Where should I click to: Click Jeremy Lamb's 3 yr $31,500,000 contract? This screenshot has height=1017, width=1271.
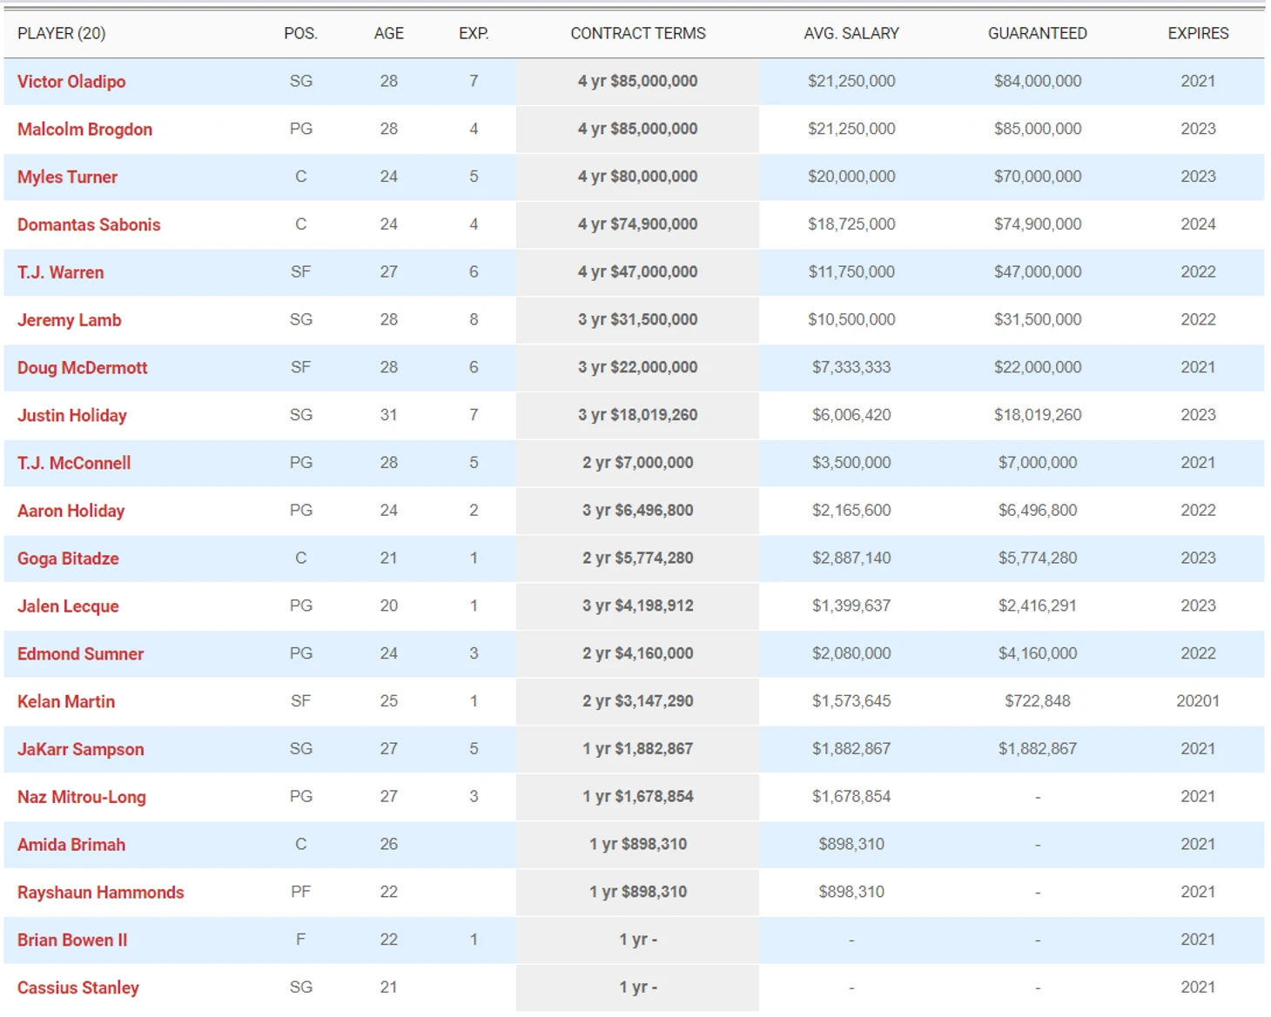[638, 320]
